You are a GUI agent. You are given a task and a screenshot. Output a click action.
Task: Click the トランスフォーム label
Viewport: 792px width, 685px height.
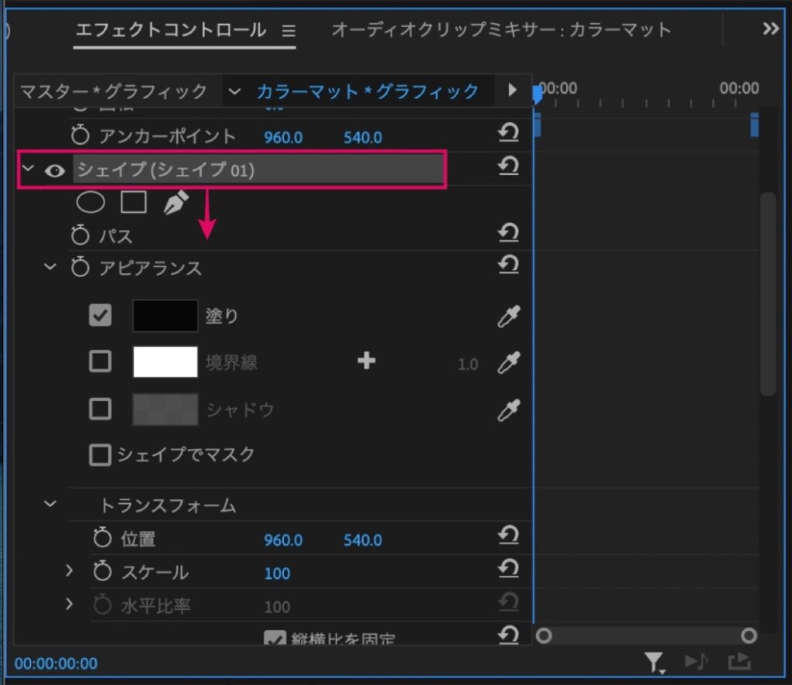pyautogui.click(x=168, y=505)
